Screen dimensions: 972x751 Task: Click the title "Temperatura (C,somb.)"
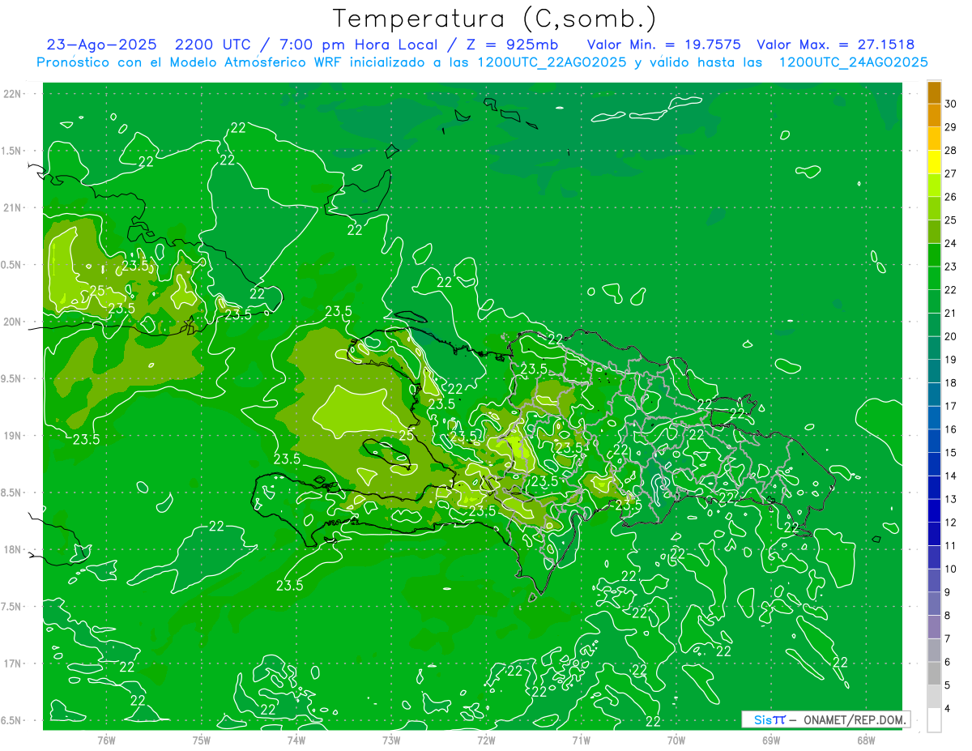(494, 19)
